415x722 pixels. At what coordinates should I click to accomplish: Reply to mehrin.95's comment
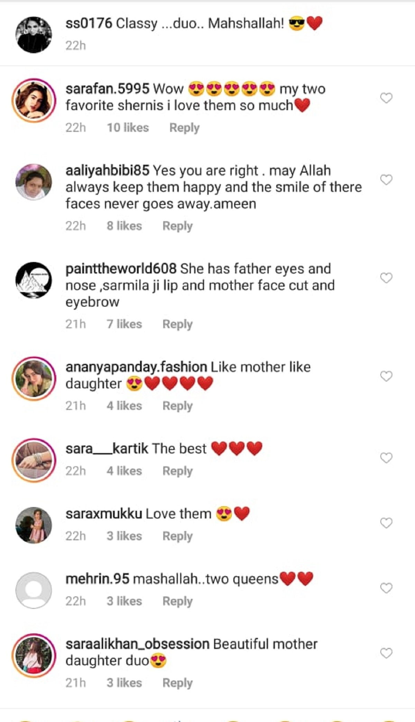[177, 601]
